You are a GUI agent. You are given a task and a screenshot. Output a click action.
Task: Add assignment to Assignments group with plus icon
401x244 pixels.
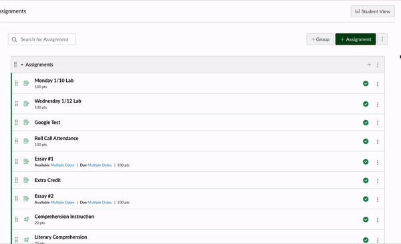(x=369, y=65)
